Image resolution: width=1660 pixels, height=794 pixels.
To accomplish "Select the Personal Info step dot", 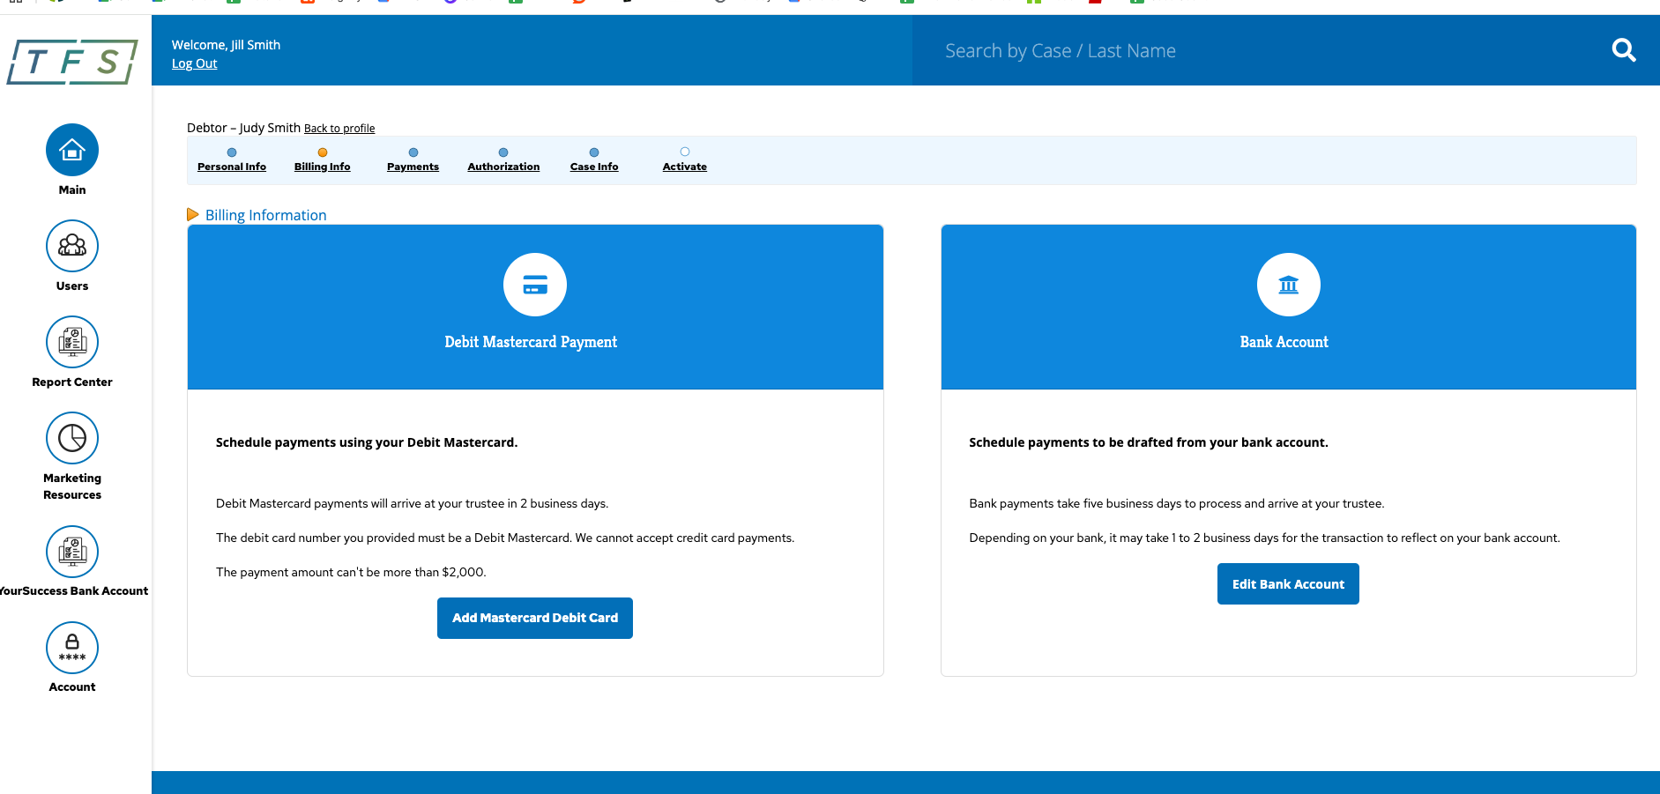I will (232, 152).
